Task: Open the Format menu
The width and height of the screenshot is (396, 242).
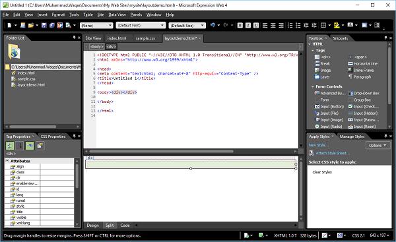Action: pos(58,15)
